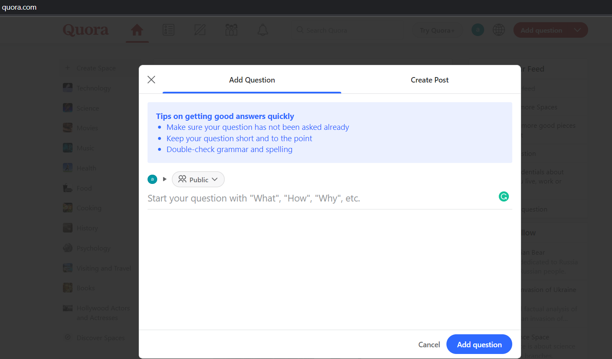Click Discover Spaces in the sidebar

[101, 338]
